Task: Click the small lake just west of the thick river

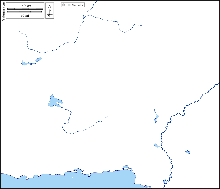Action: [x=157, y=146]
